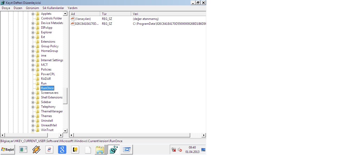This screenshot has width=351, height=155.
Task: Click the Başlat start button
Action: pos(7,150)
